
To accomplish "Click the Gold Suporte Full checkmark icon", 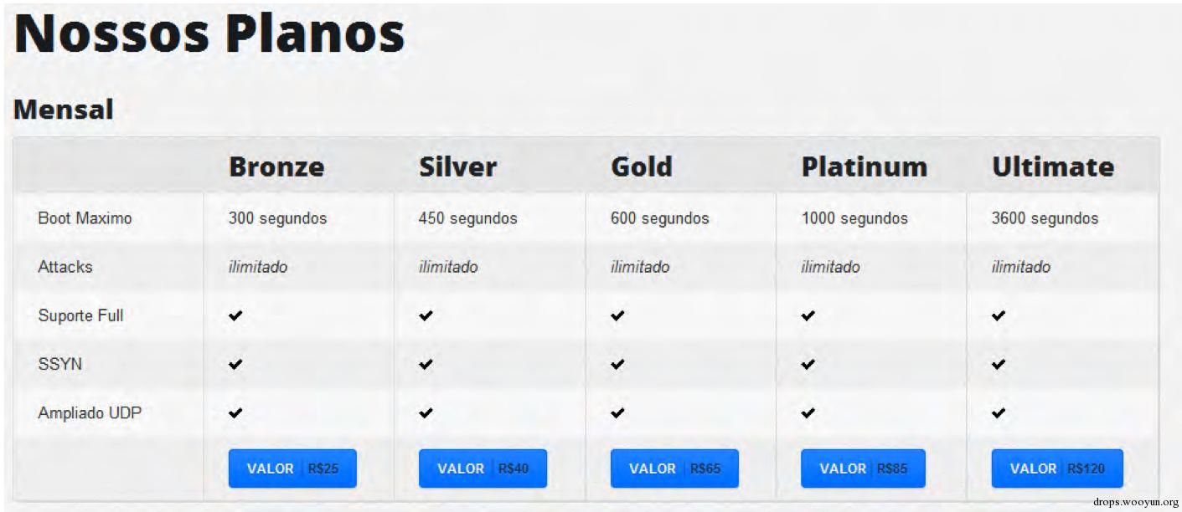I will (x=617, y=315).
